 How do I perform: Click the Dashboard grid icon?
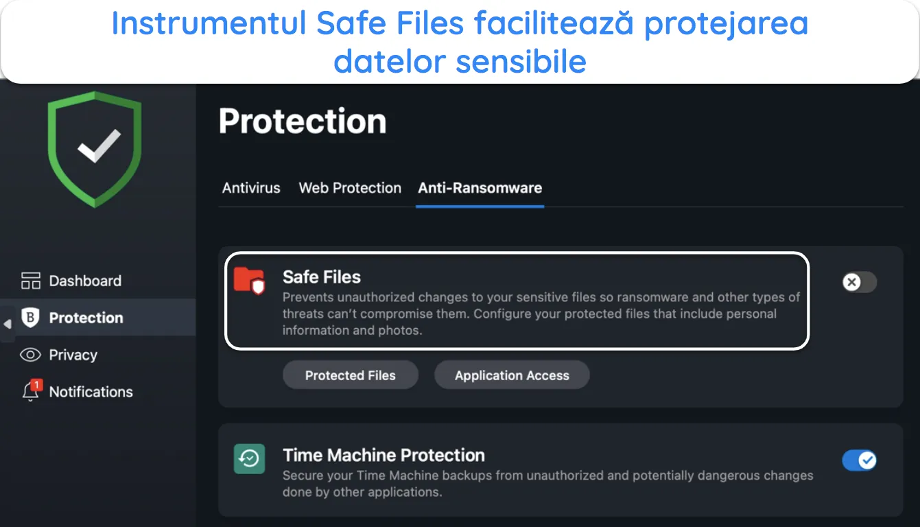point(31,281)
